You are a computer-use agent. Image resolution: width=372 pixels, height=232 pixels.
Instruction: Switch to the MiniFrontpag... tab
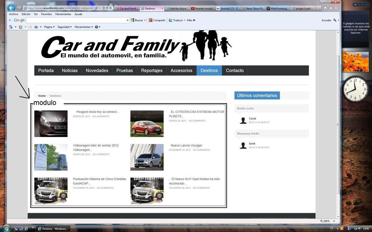[x=278, y=8]
